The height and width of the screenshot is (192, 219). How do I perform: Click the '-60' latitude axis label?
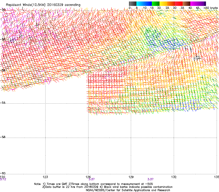click(3, 173)
